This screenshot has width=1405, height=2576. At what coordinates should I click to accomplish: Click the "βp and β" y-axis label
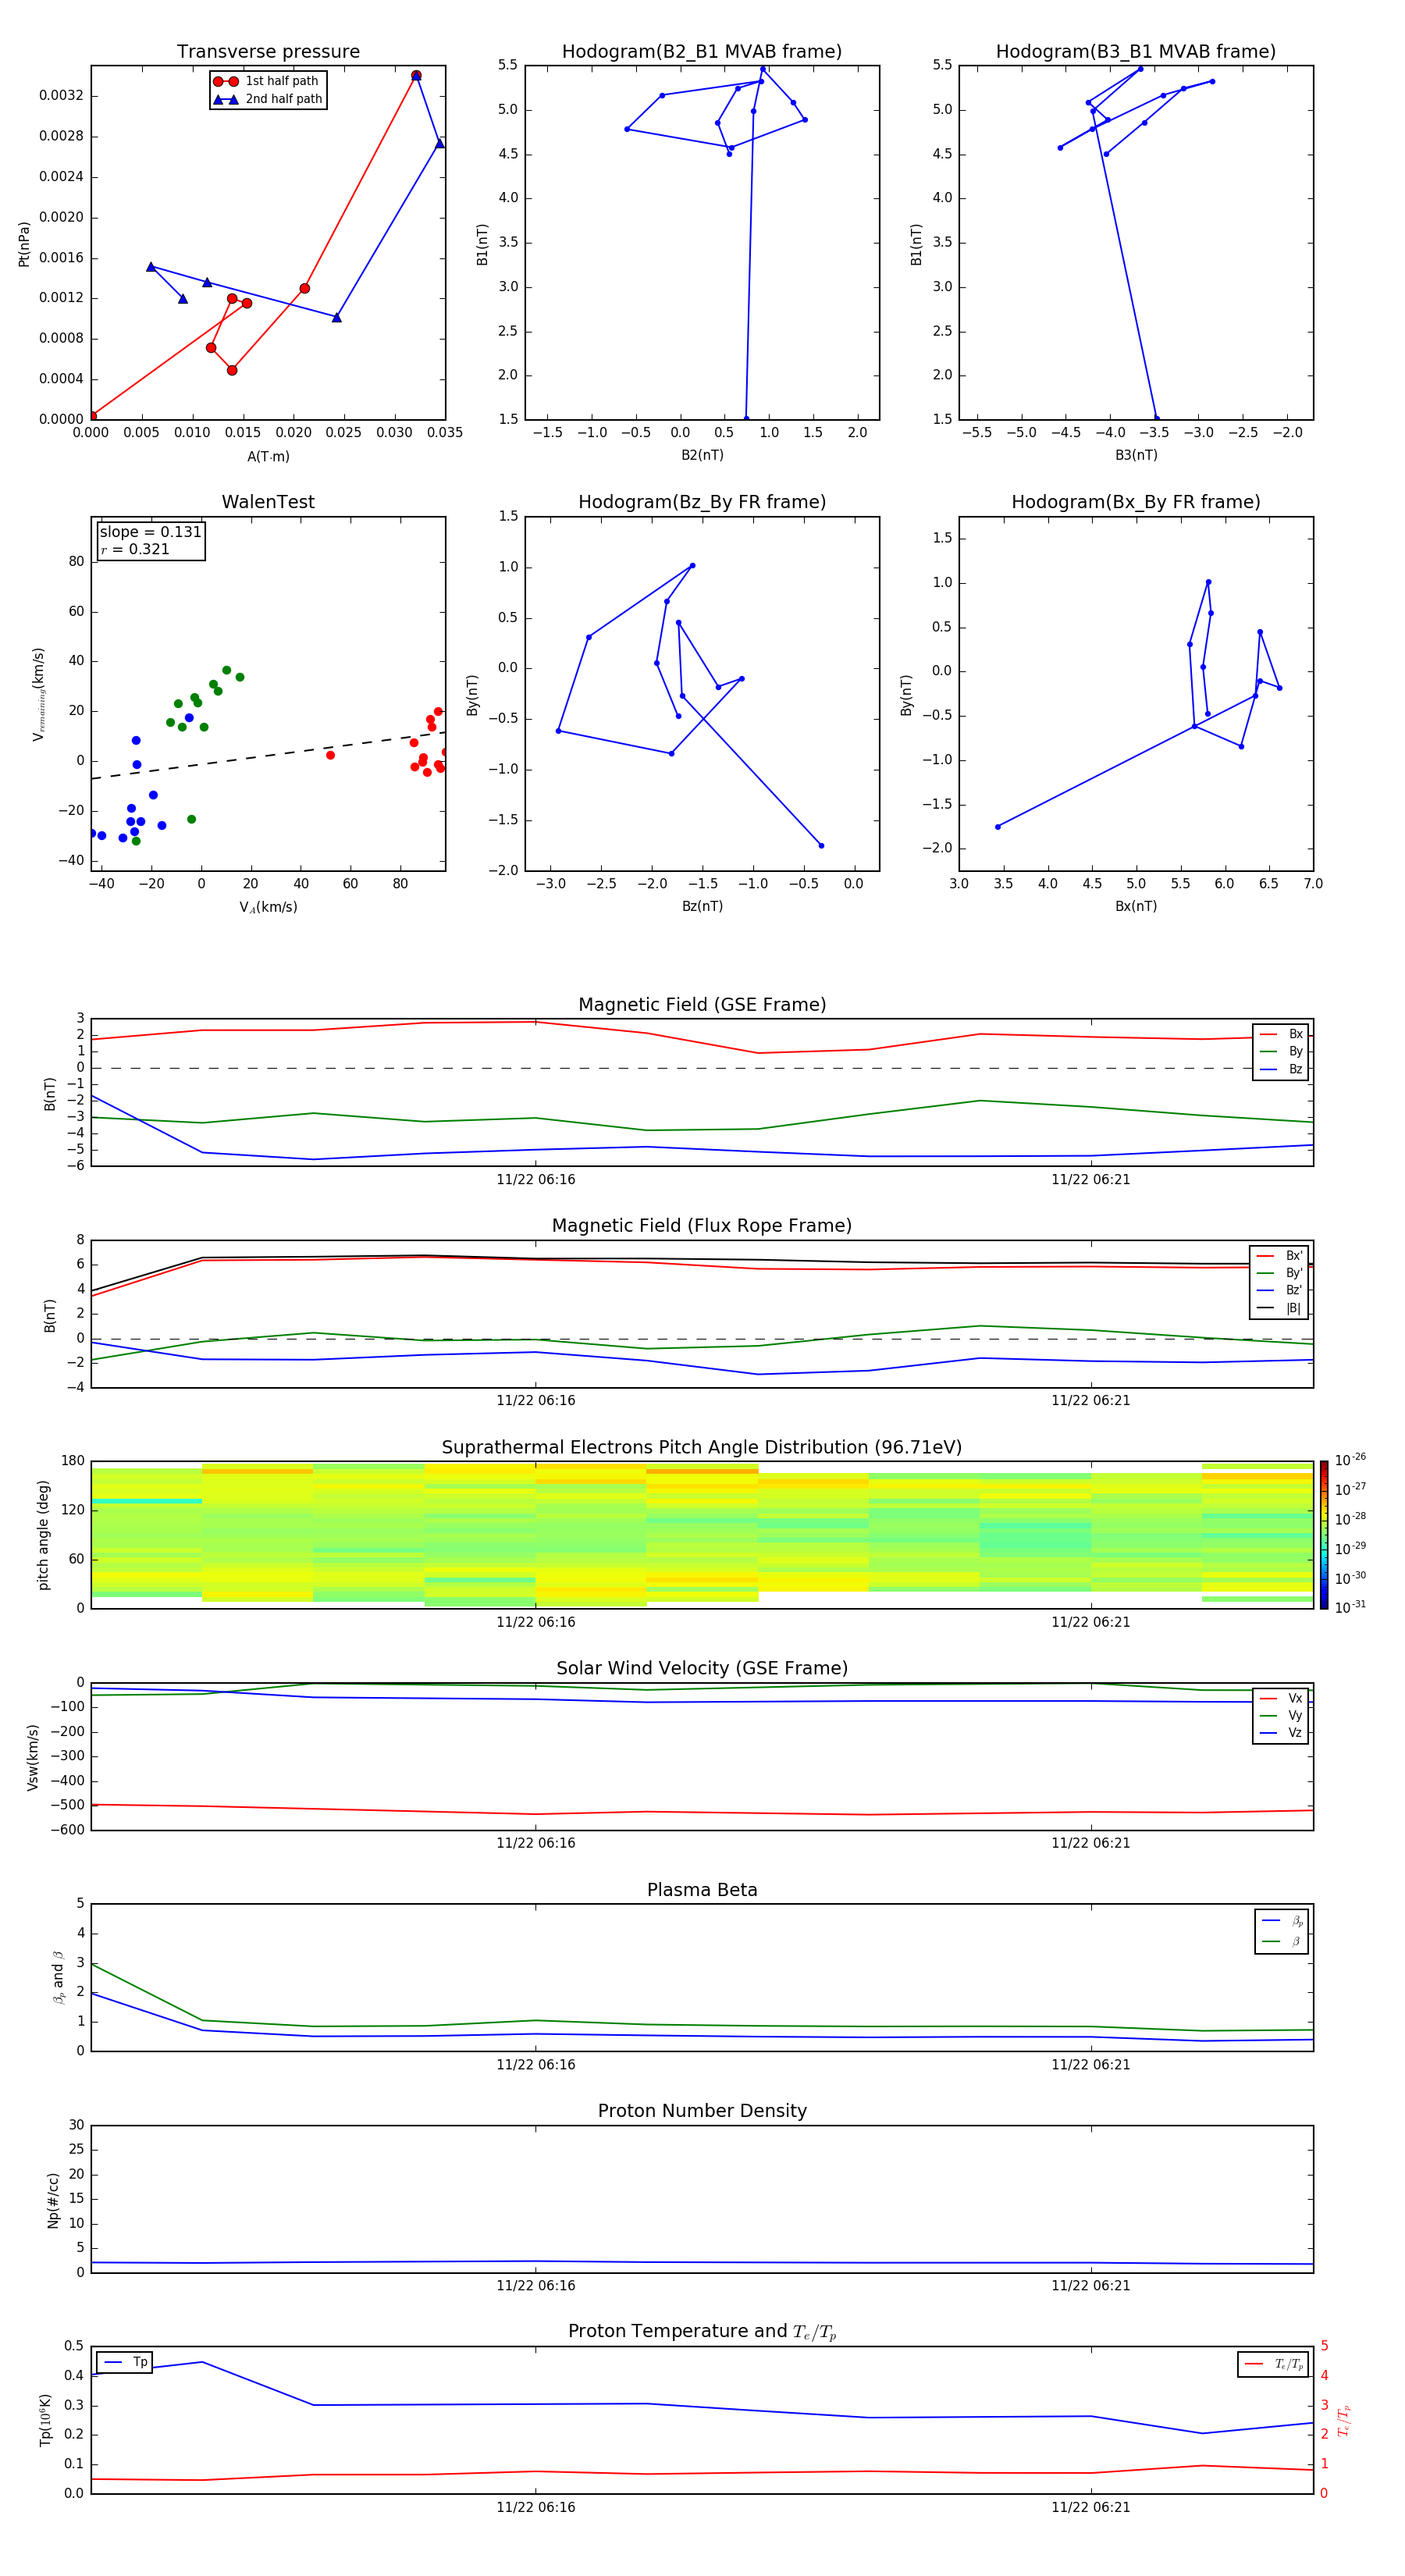(x=58, y=1978)
